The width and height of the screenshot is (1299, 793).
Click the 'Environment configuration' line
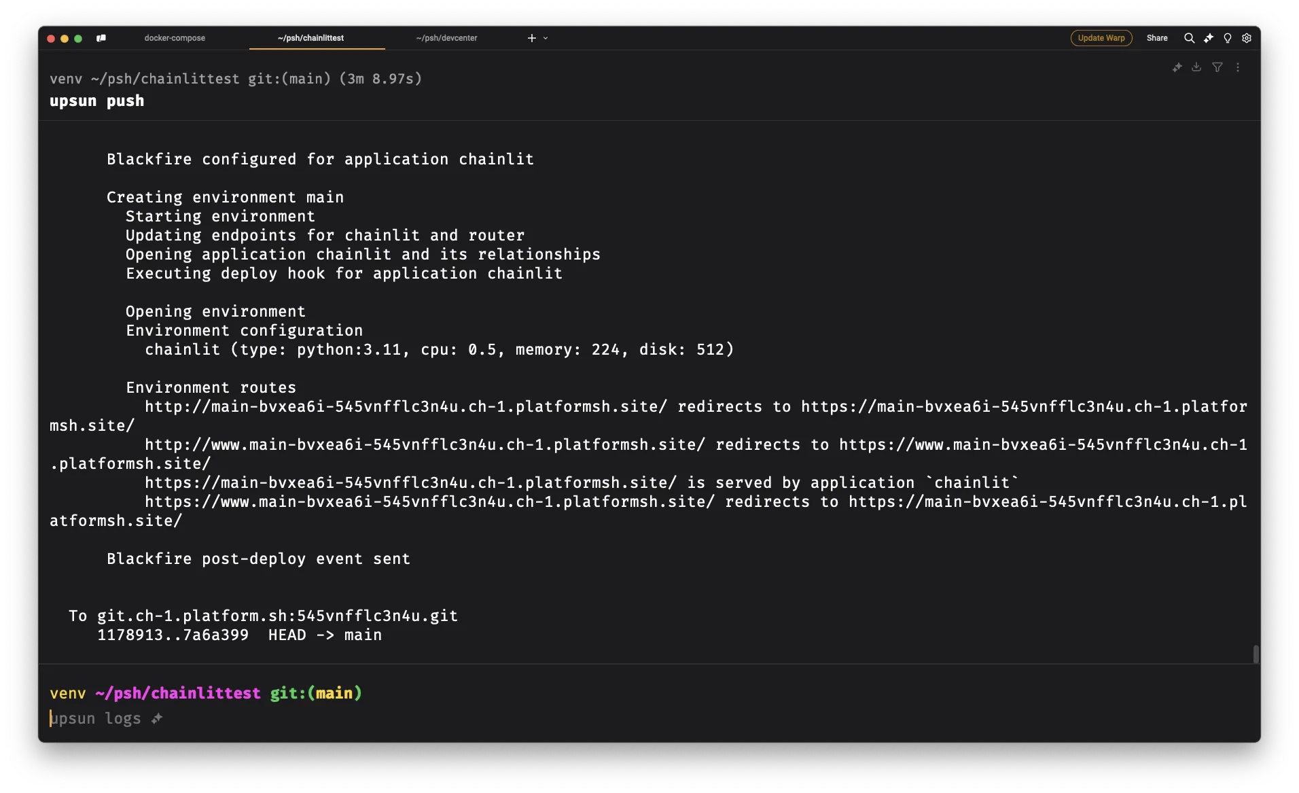[244, 330]
